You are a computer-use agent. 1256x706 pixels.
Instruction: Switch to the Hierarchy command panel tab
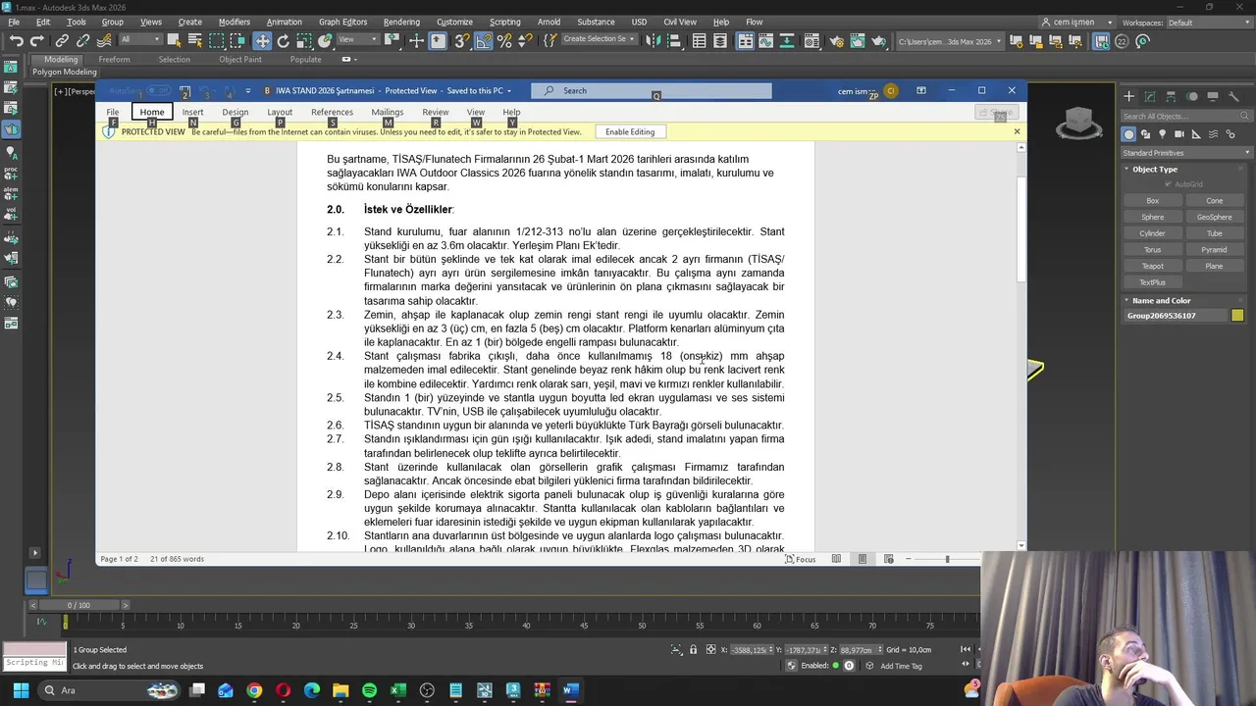[x=1171, y=96]
